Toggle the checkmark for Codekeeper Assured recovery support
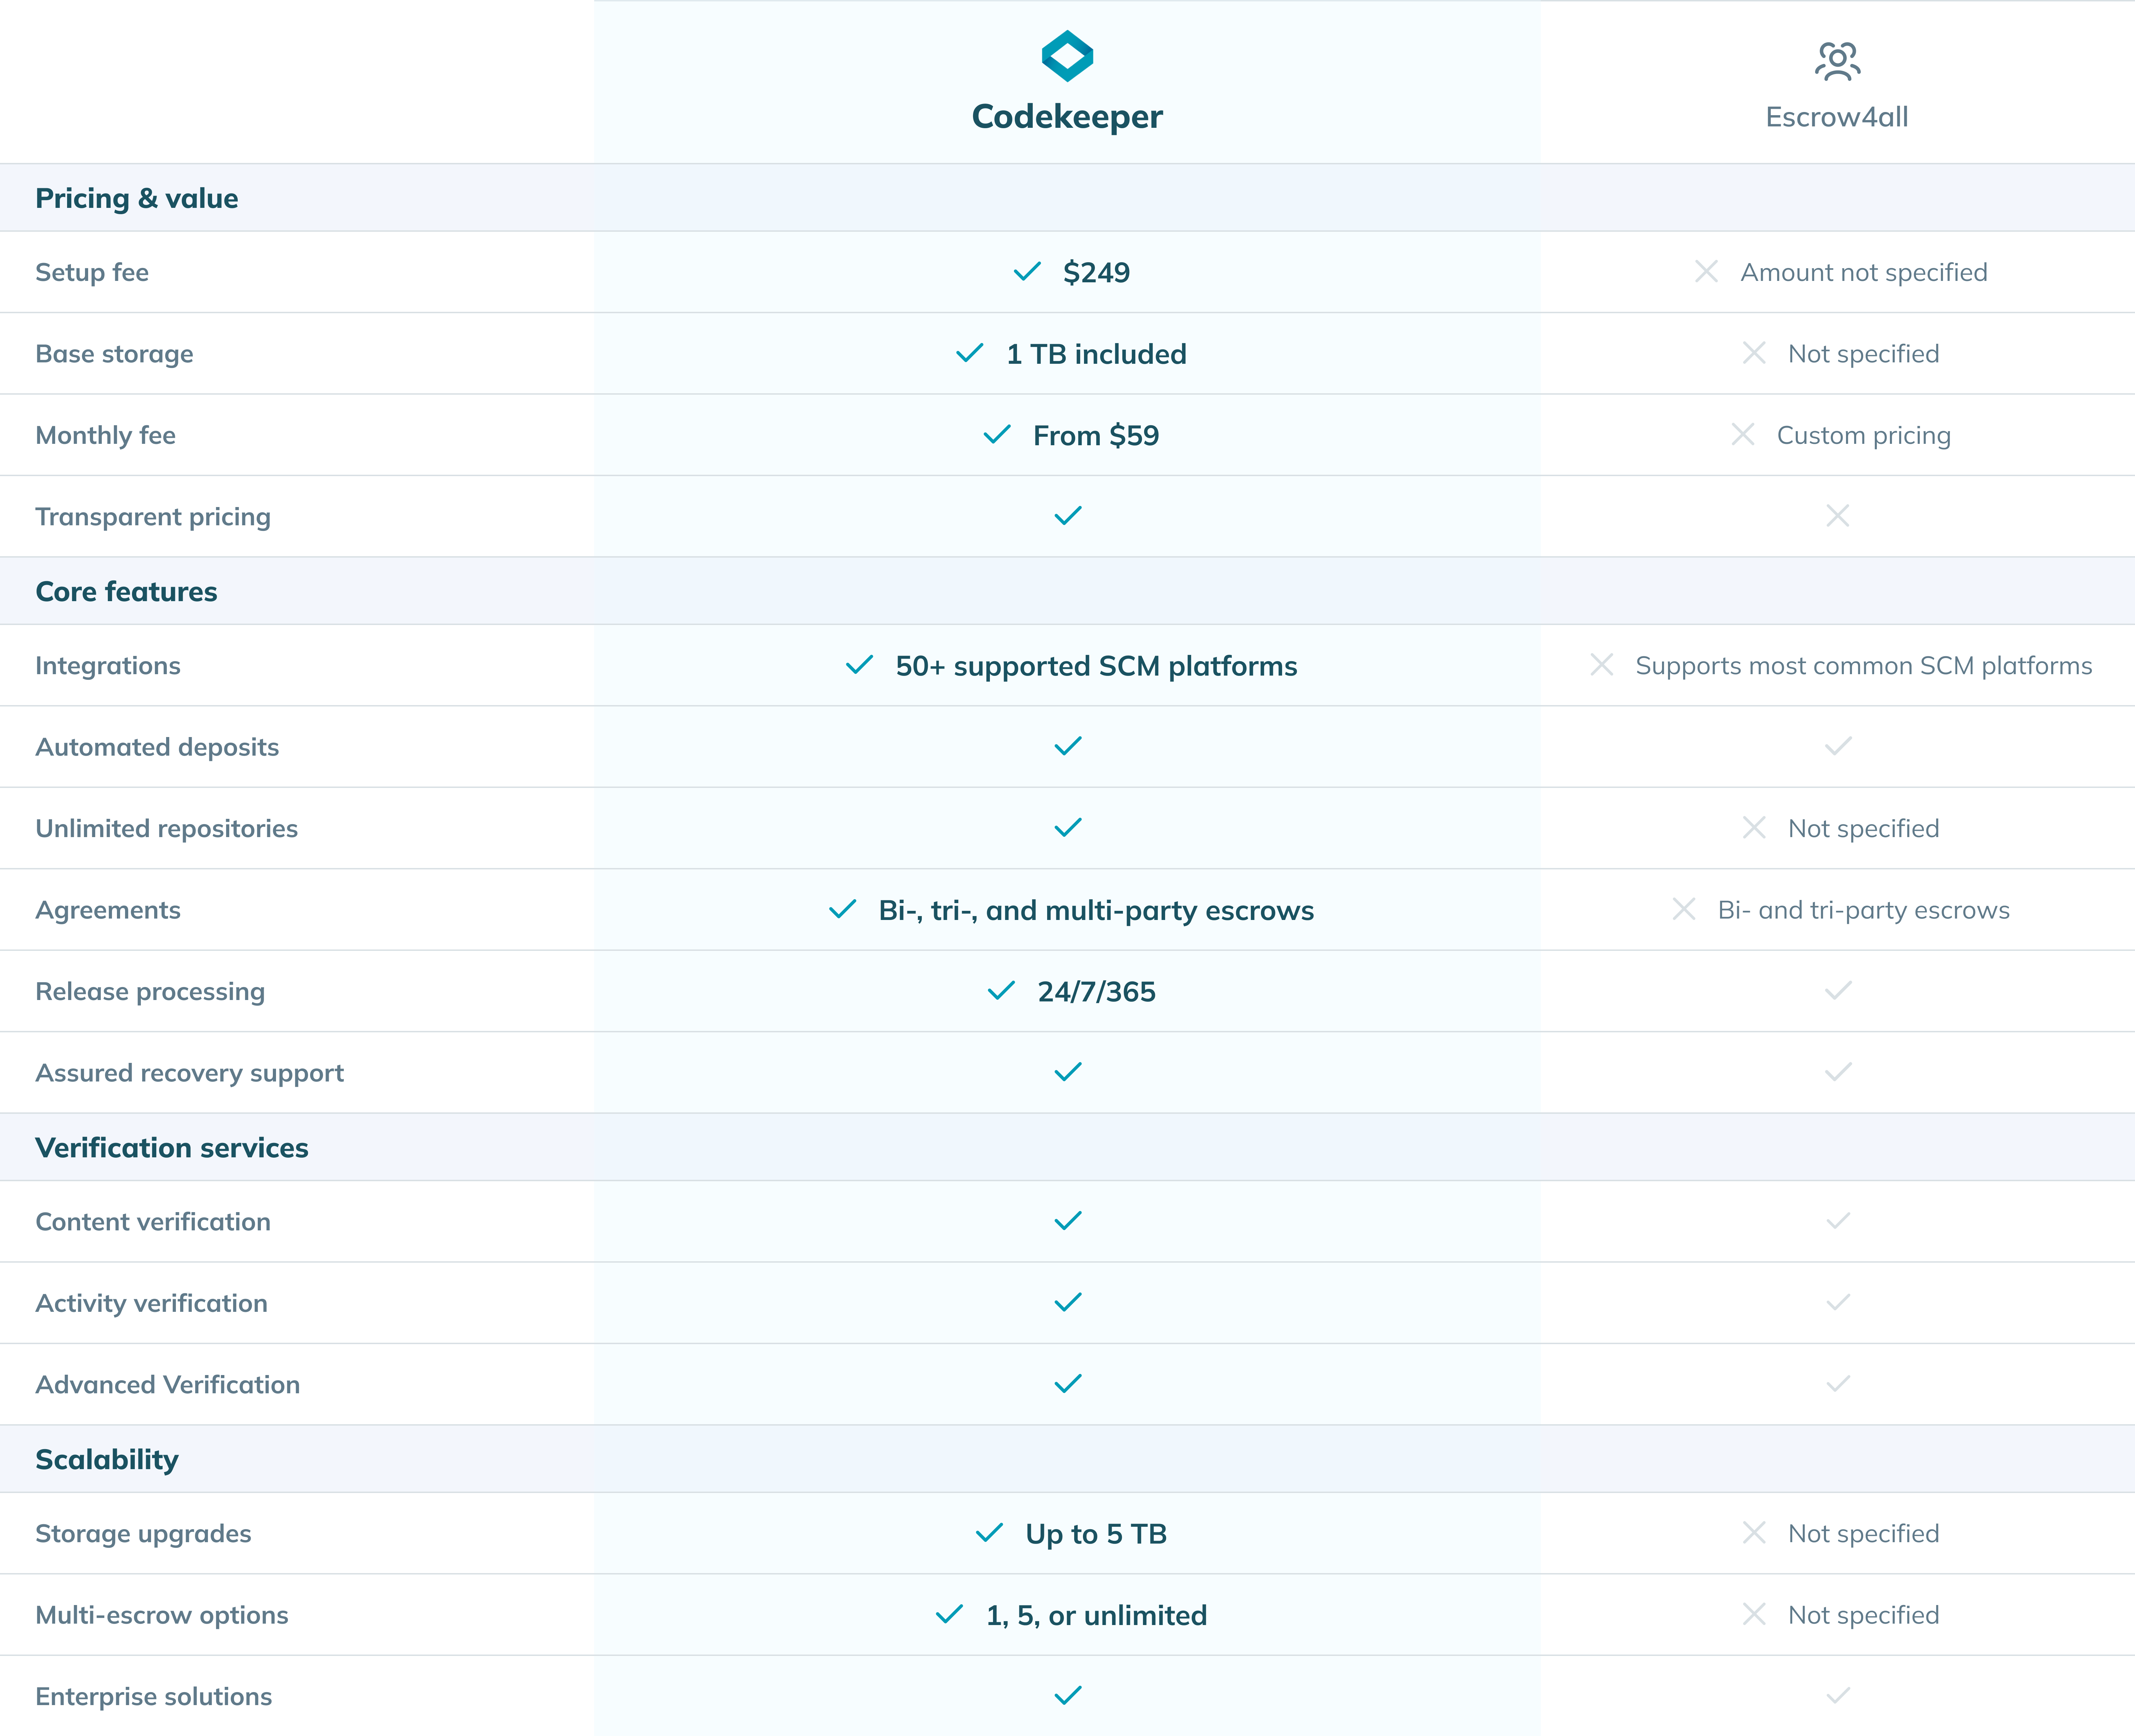Viewport: 2135px width, 1736px height. click(x=1065, y=1072)
